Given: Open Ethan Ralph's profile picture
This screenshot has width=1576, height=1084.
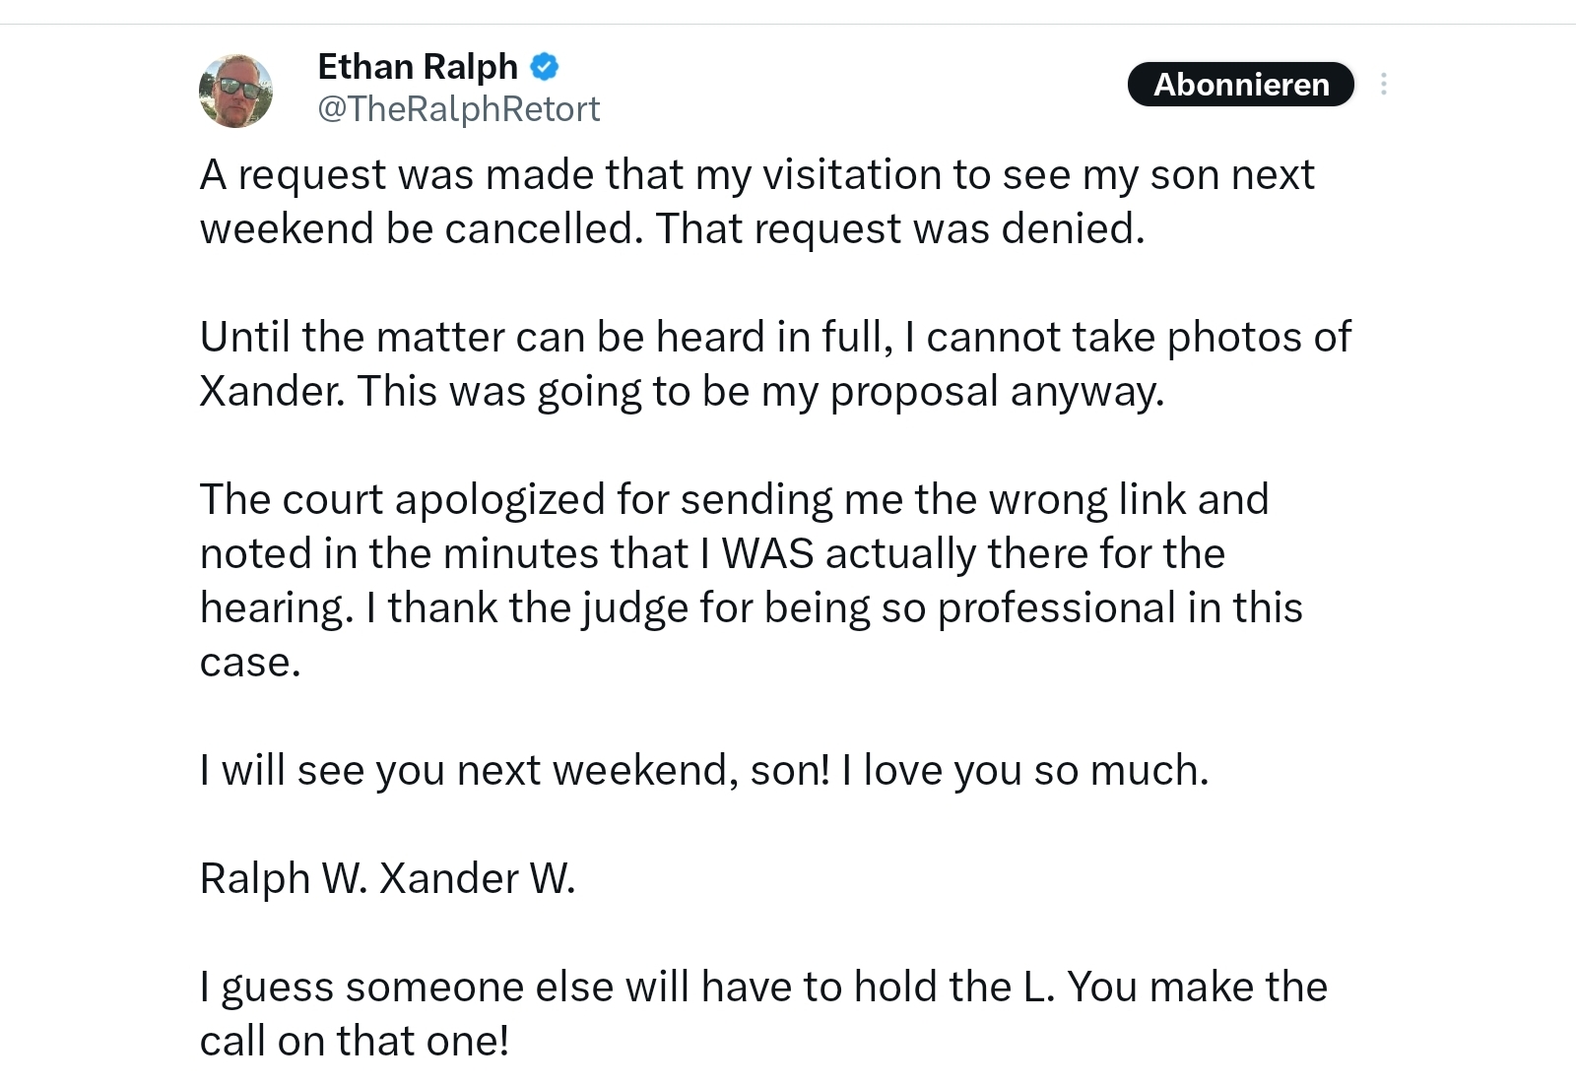Looking at the screenshot, I should [x=235, y=91].
